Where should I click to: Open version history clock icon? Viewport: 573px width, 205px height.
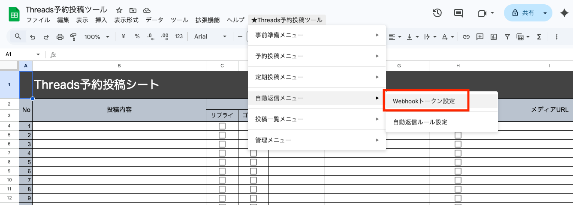pyautogui.click(x=437, y=13)
